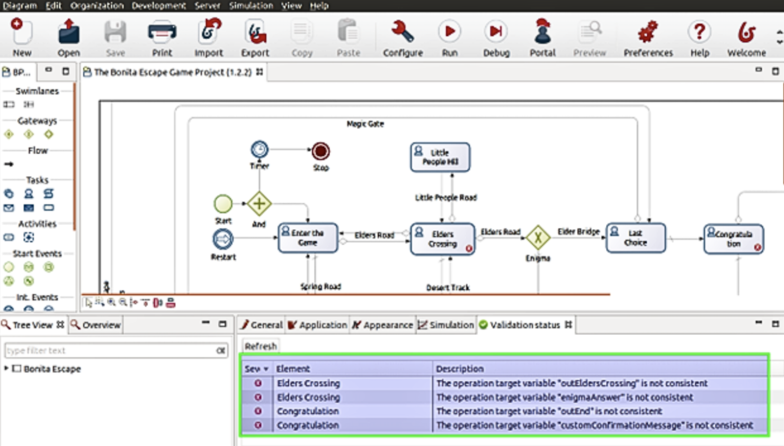
Task: Select the Last Choice task
Action: click(636, 238)
